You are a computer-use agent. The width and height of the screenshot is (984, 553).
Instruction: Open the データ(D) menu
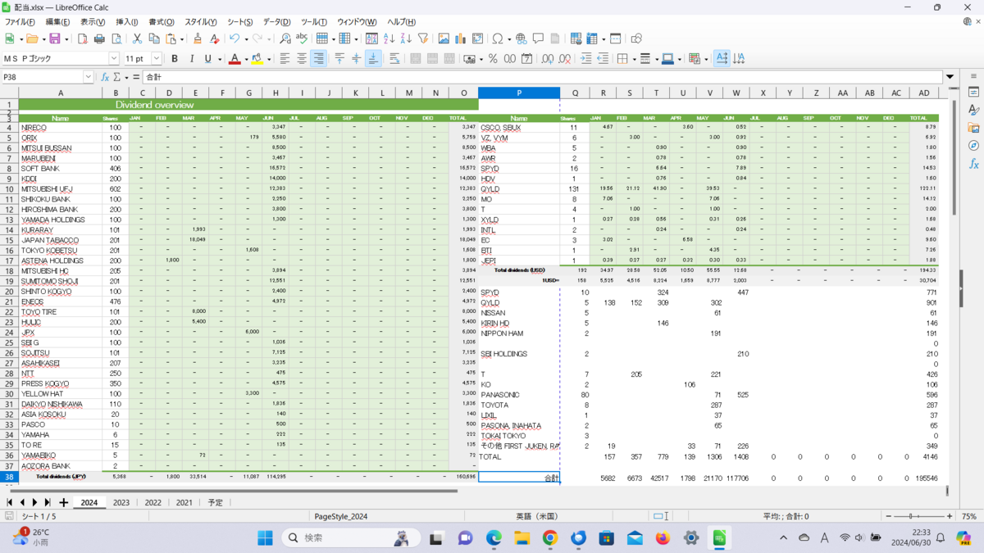point(276,22)
